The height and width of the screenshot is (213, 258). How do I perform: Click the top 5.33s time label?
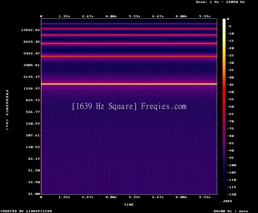[135, 16]
